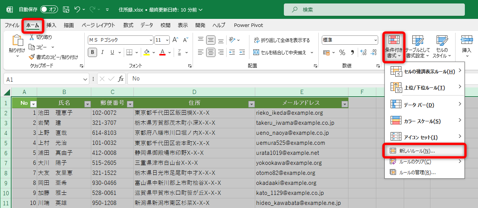Open filter dropdown for 郵便番号 column
This screenshot has height=208, width=478.
130,104
